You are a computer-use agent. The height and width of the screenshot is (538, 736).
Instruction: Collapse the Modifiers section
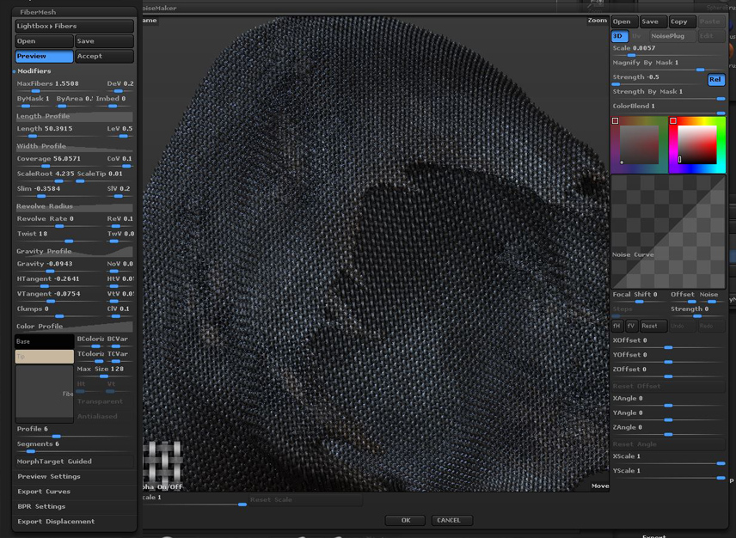[x=34, y=71]
